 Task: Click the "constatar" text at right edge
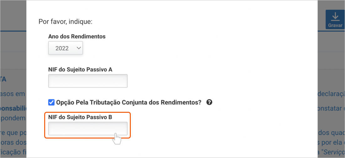(x=332, y=108)
